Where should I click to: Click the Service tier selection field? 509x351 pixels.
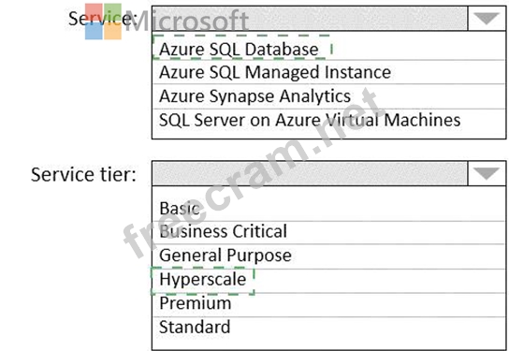coord(310,173)
